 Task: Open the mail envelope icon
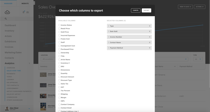coord(27,12)
